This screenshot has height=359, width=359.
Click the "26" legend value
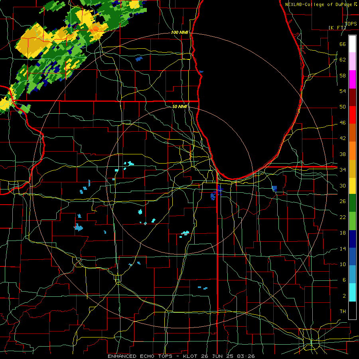tap(343, 201)
